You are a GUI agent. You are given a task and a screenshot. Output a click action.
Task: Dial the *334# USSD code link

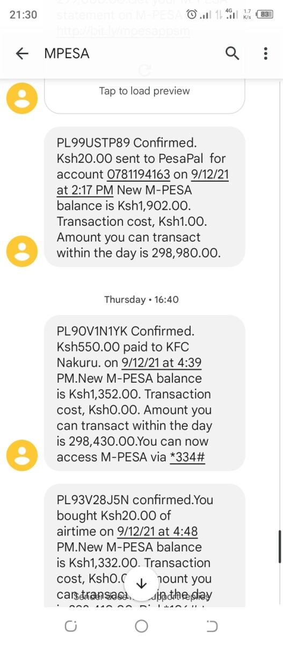187,457
